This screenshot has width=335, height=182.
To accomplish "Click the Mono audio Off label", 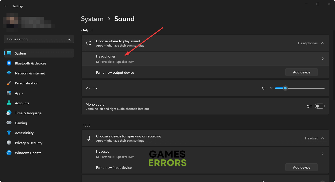I will [309, 106].
